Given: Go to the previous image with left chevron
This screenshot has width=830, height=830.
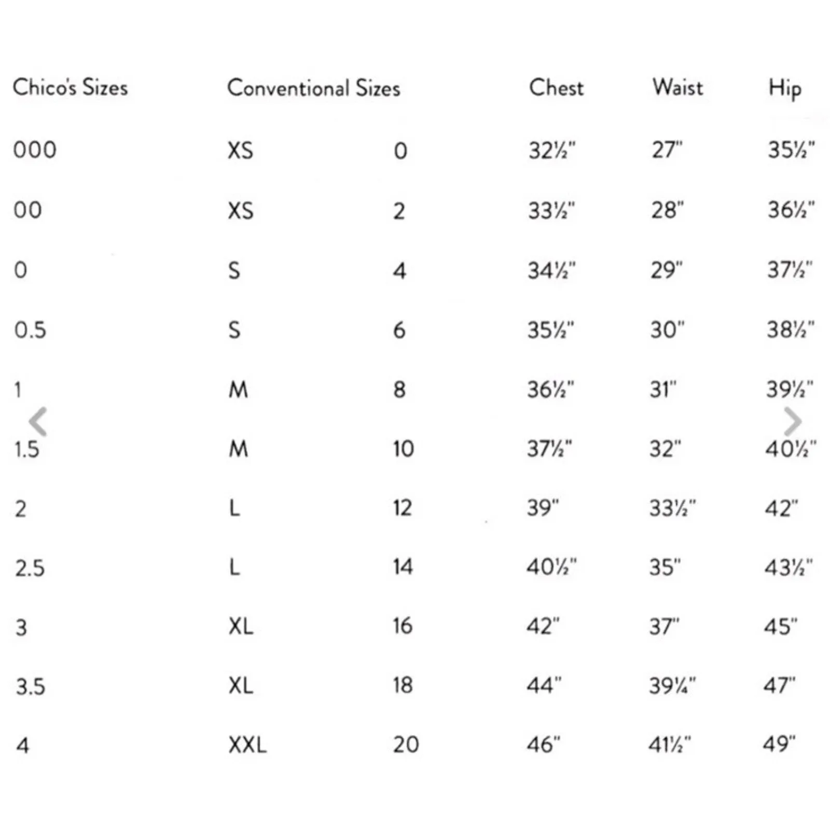Looking at the screenshot, I should [38, 421].
